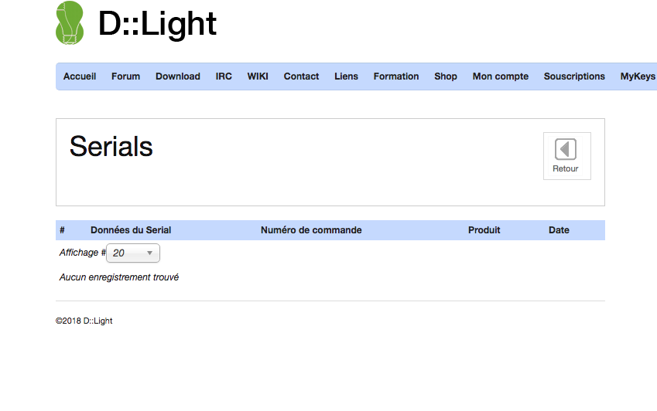Navigate to the Download page
The width and height of the screenshot is (657, 411).
178,76
